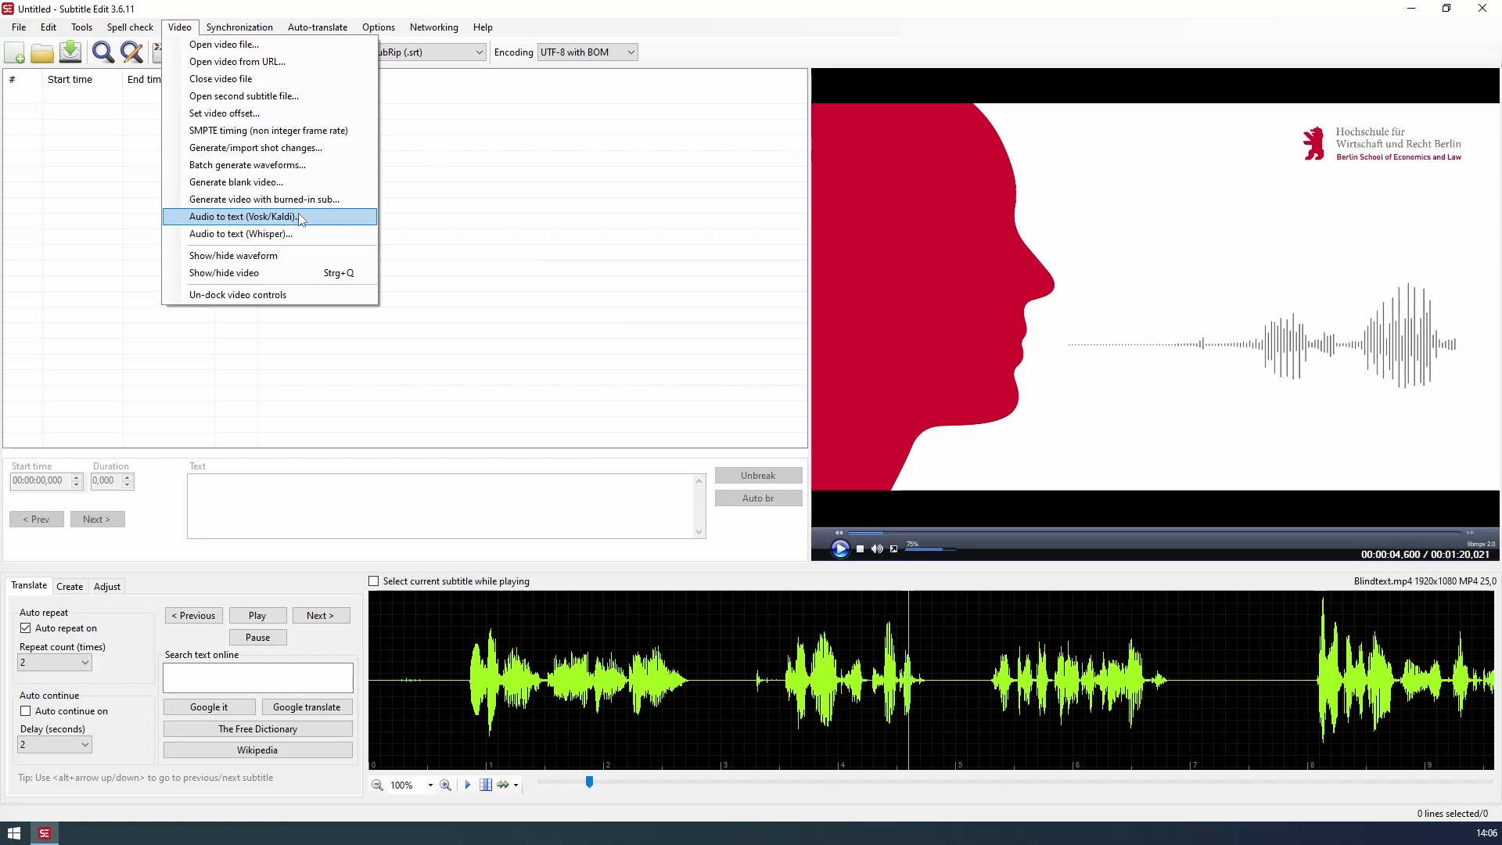The image size is (1502, 845).
Task: Switch to the Adjust tab
Action: (x=107, y=587)
